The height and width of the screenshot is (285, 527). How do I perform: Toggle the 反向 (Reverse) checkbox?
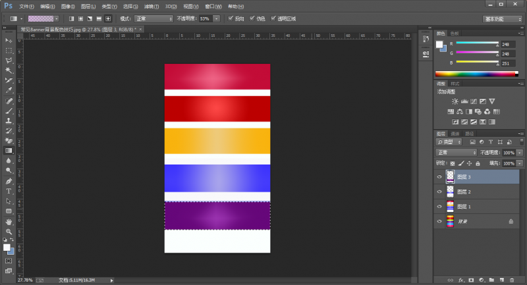231,18
